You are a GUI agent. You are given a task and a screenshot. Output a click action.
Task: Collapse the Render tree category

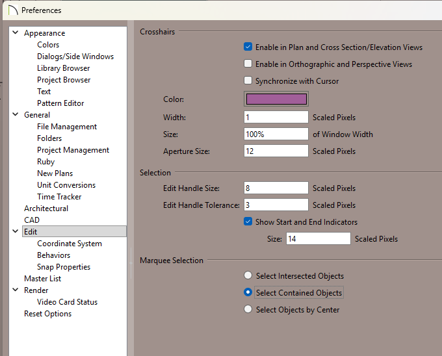coord(16,290)
